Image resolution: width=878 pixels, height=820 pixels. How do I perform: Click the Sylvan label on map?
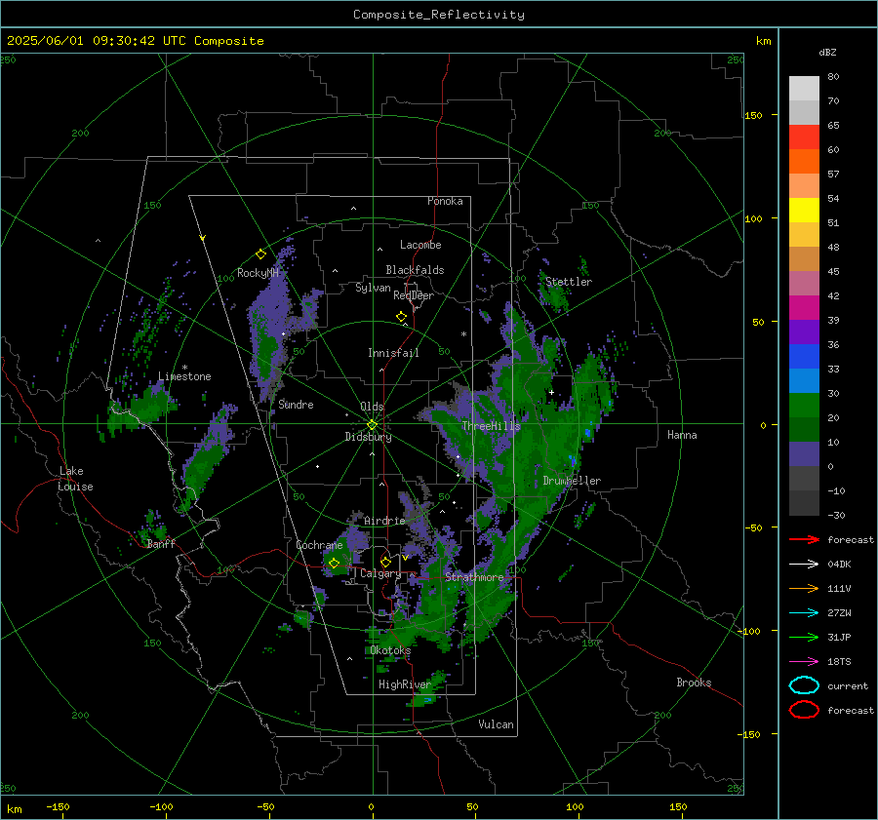tap(373, 288)
